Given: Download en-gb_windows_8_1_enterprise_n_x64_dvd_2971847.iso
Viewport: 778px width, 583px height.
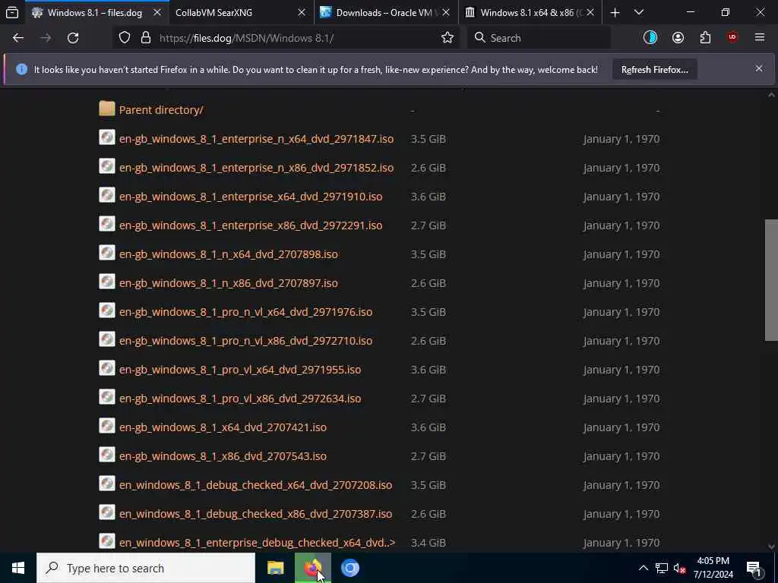Looking at the screenshot, I should (257, 139).
